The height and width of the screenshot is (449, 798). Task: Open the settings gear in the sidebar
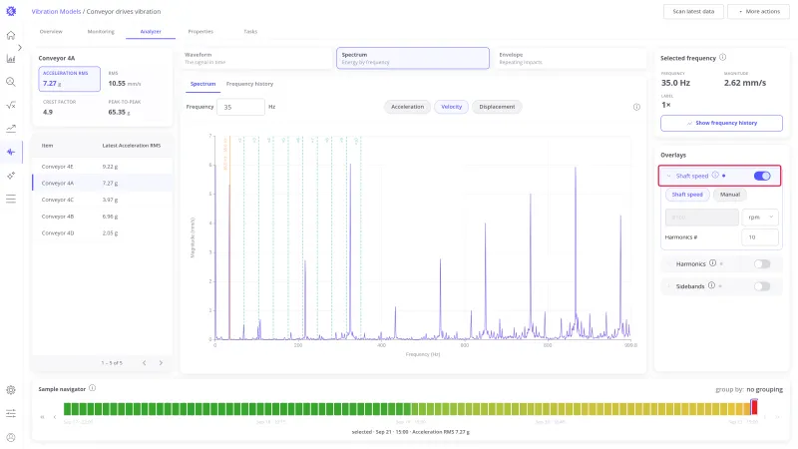[x=11, y=390]
